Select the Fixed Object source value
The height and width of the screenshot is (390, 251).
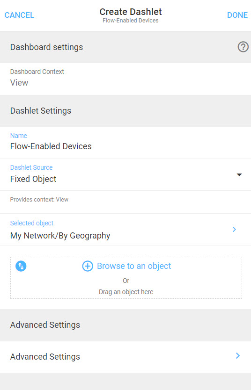point(33,179)
